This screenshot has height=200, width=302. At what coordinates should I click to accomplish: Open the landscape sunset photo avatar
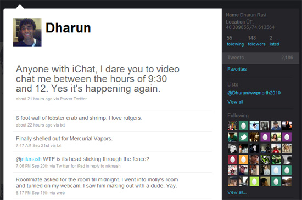[x=287, y=181]
